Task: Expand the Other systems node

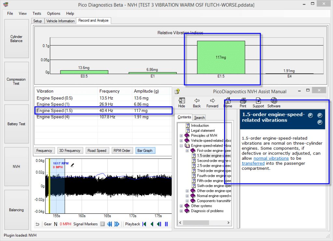Action: [x=181, y=206]
